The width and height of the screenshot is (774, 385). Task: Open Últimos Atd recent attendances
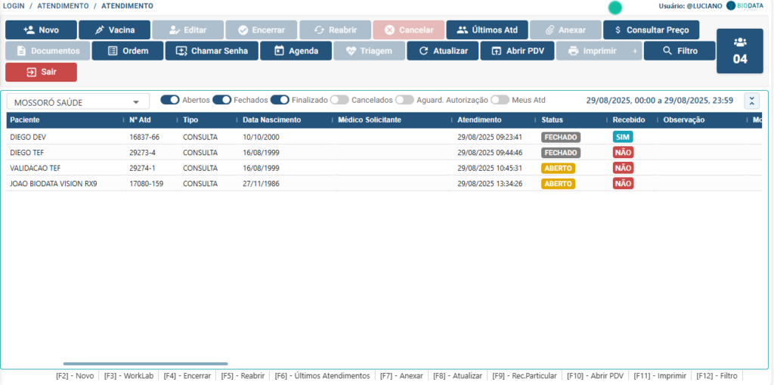(x=487, y=30)
